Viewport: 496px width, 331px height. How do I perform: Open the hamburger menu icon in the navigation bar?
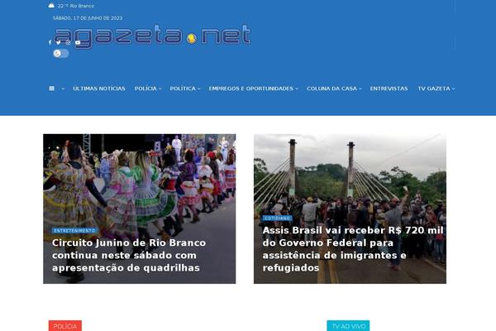51,89
